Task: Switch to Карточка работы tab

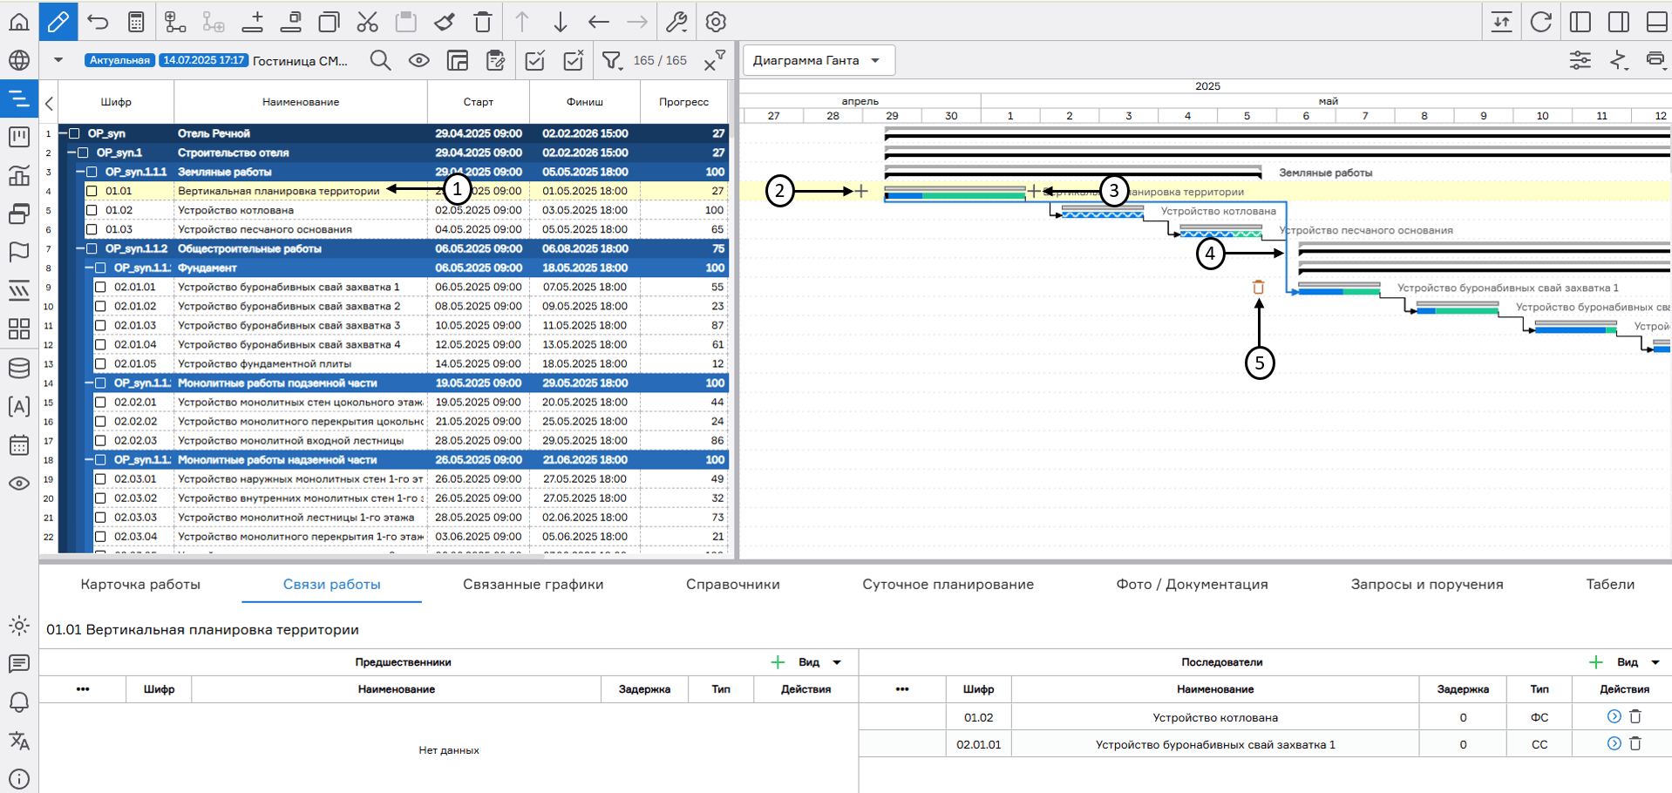Action: tap(140, 584)
